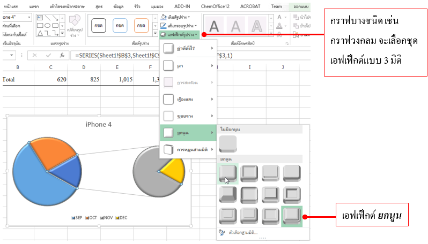Open the Shape Fill dropdown
428x244 pixels.
[180, 17]
